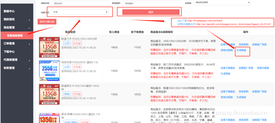Viewport: 275px width, 123px height.
Task: Focus the 商品名称 input field
Action: (x=80, y=3)
